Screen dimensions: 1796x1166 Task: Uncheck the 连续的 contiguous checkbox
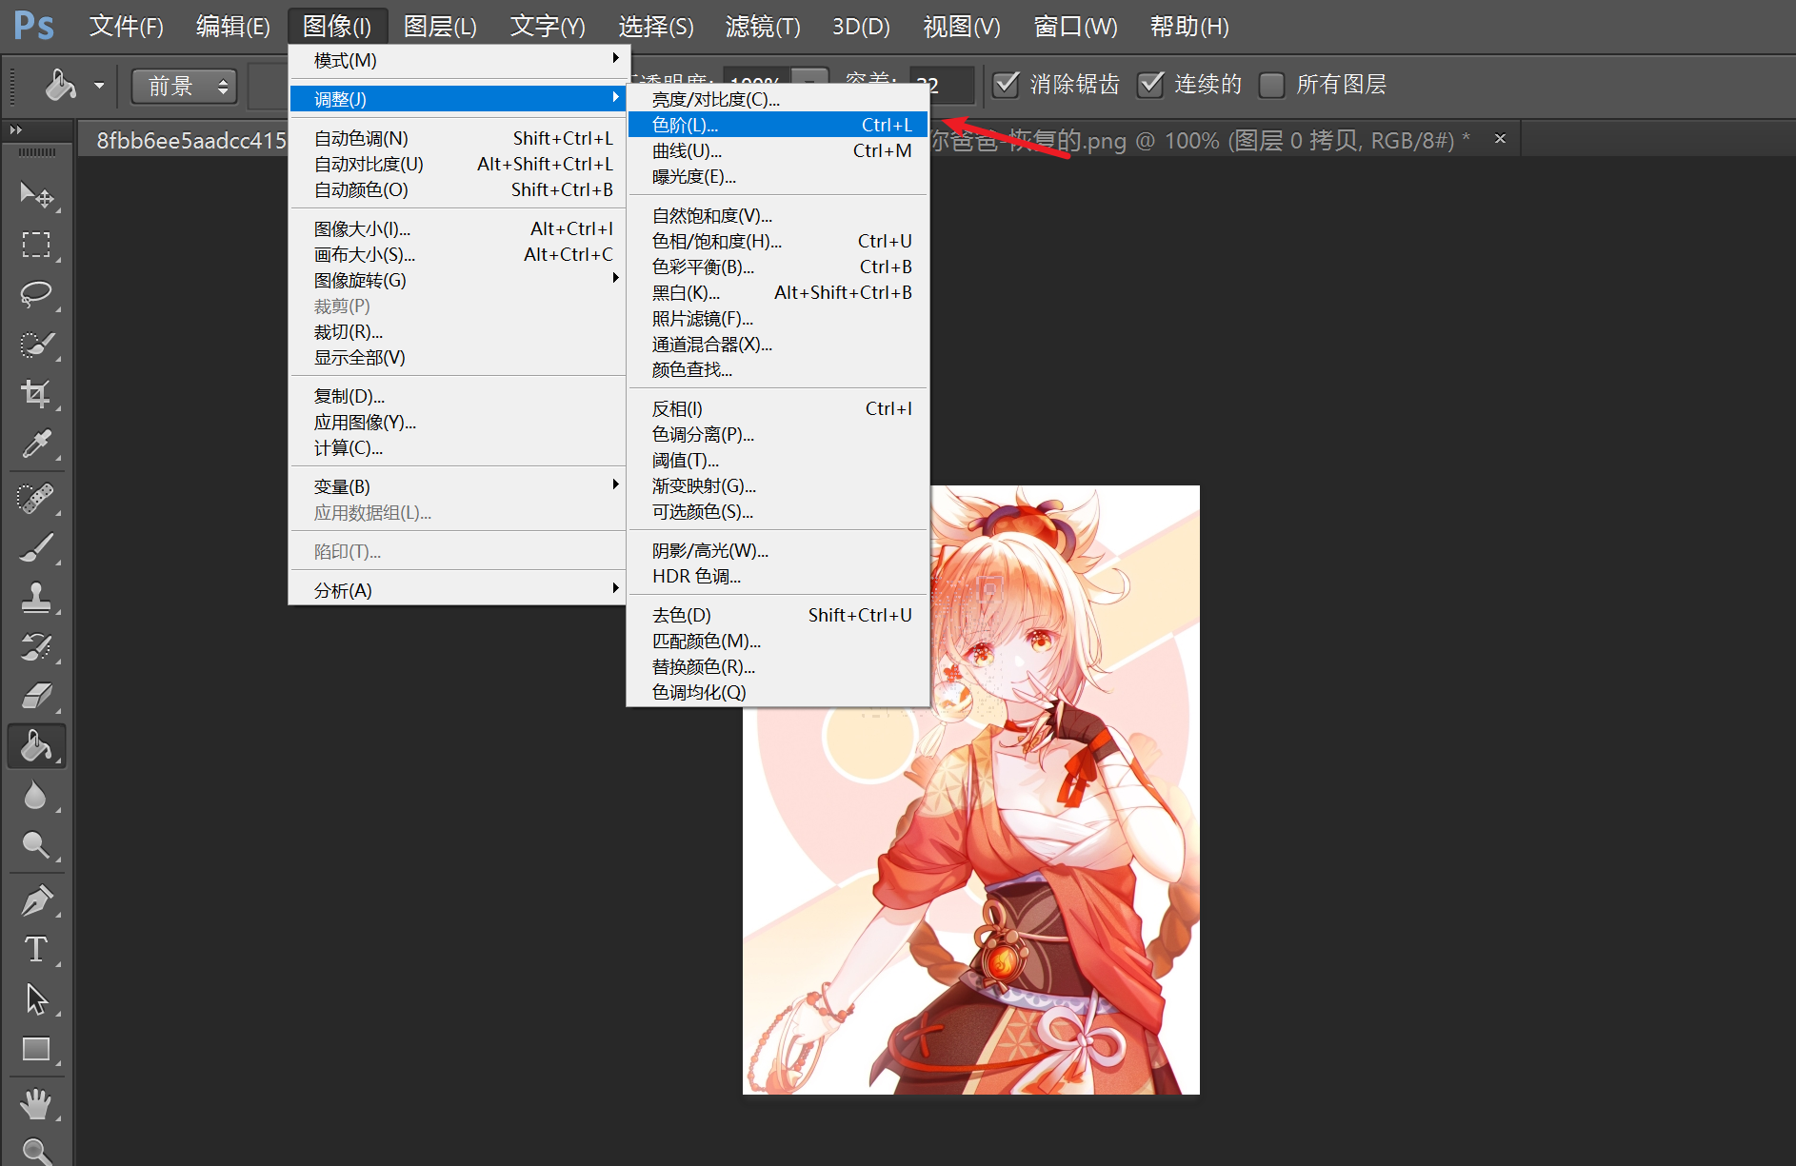(1150, 85)
